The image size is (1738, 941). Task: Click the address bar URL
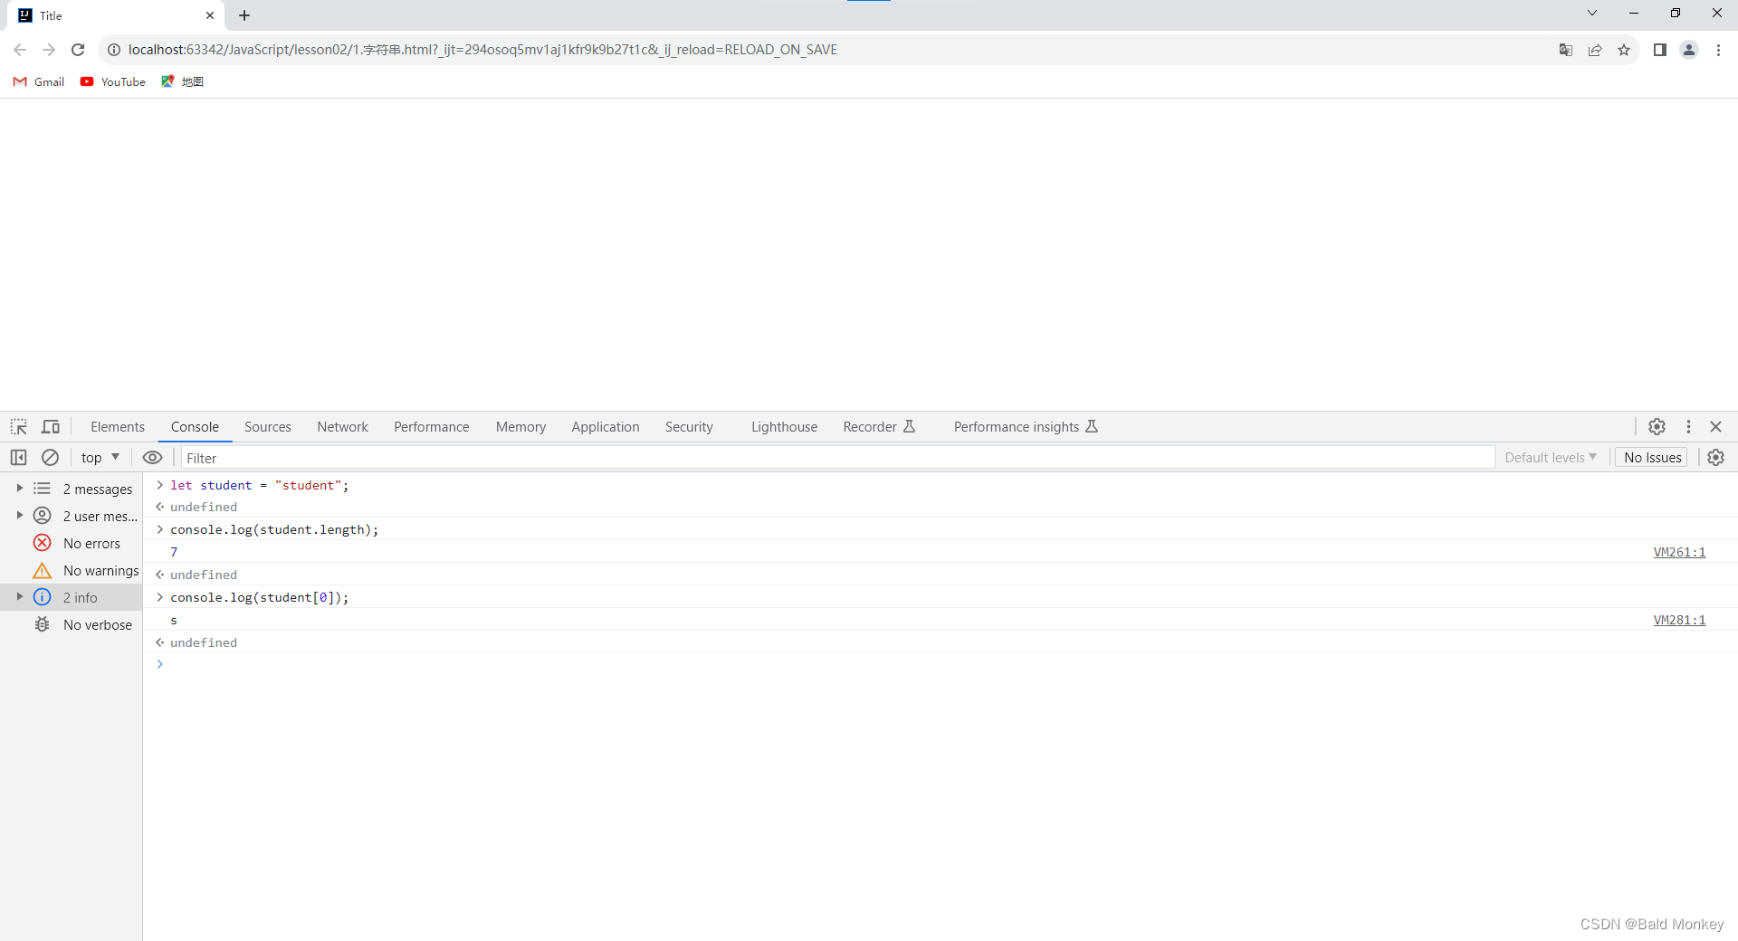pos(482,50)
